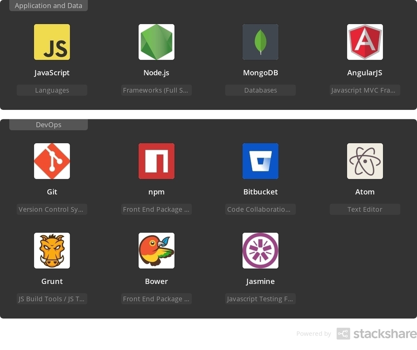Click the Powered by text
The width and height of the screenshot is (417, 350).
click(314, 334)
